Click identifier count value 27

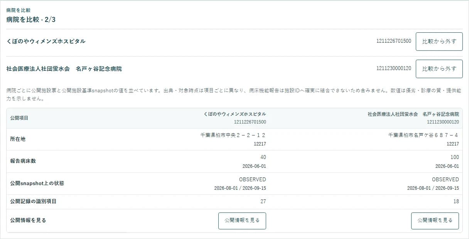(263, 201)
